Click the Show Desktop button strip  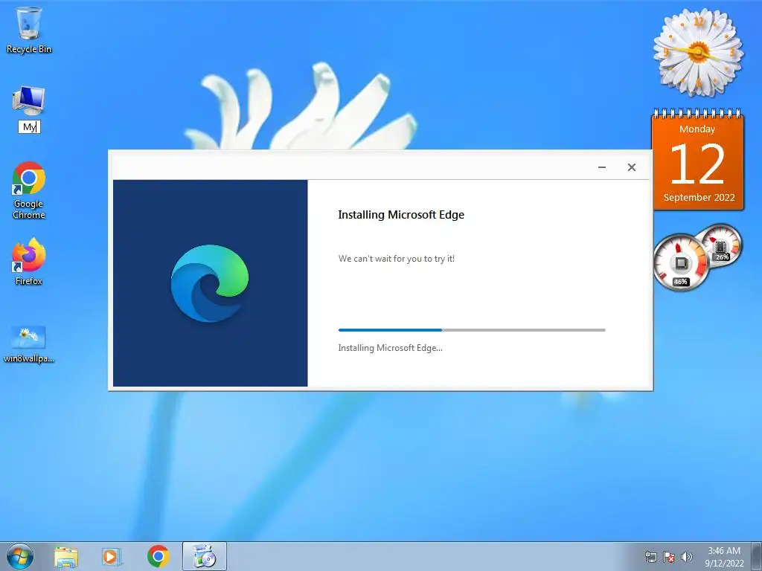[x=757, y=556]
